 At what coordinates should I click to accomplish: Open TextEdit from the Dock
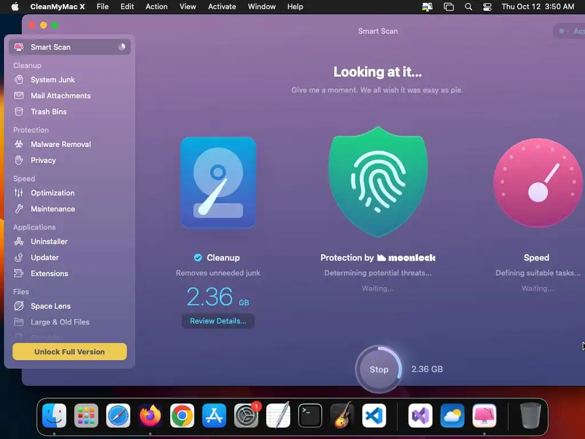278,415
